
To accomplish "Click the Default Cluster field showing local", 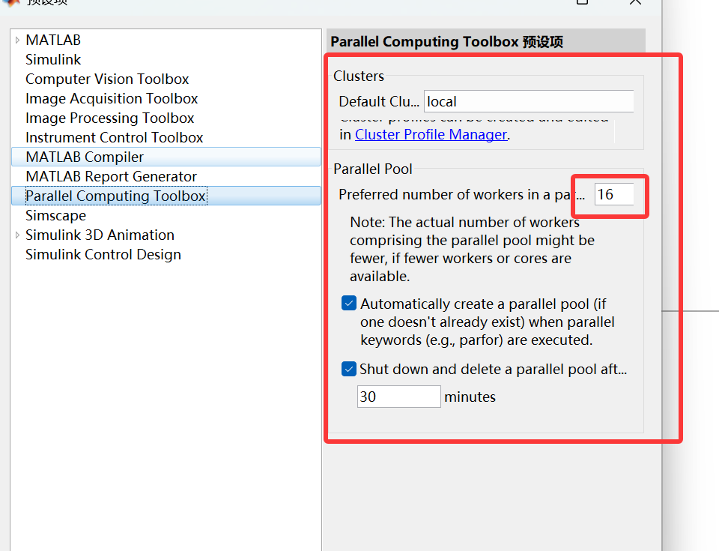I will [x=530, y=101].
